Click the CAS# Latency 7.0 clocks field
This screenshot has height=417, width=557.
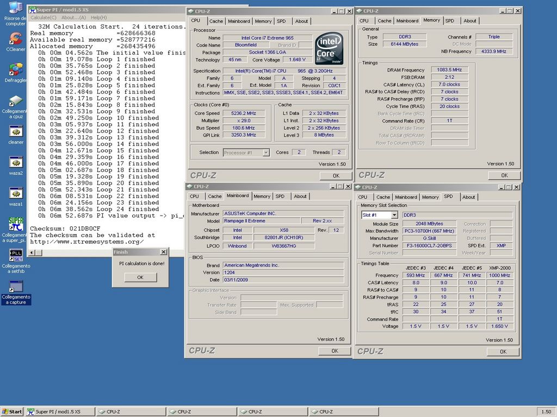(449, 84)
